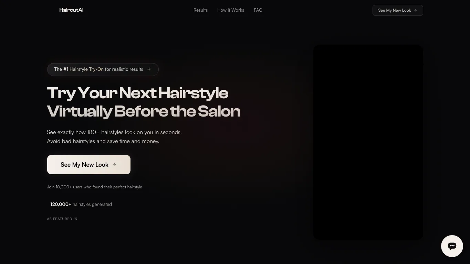Click the AS FEATURED IN label

[62, 219]
